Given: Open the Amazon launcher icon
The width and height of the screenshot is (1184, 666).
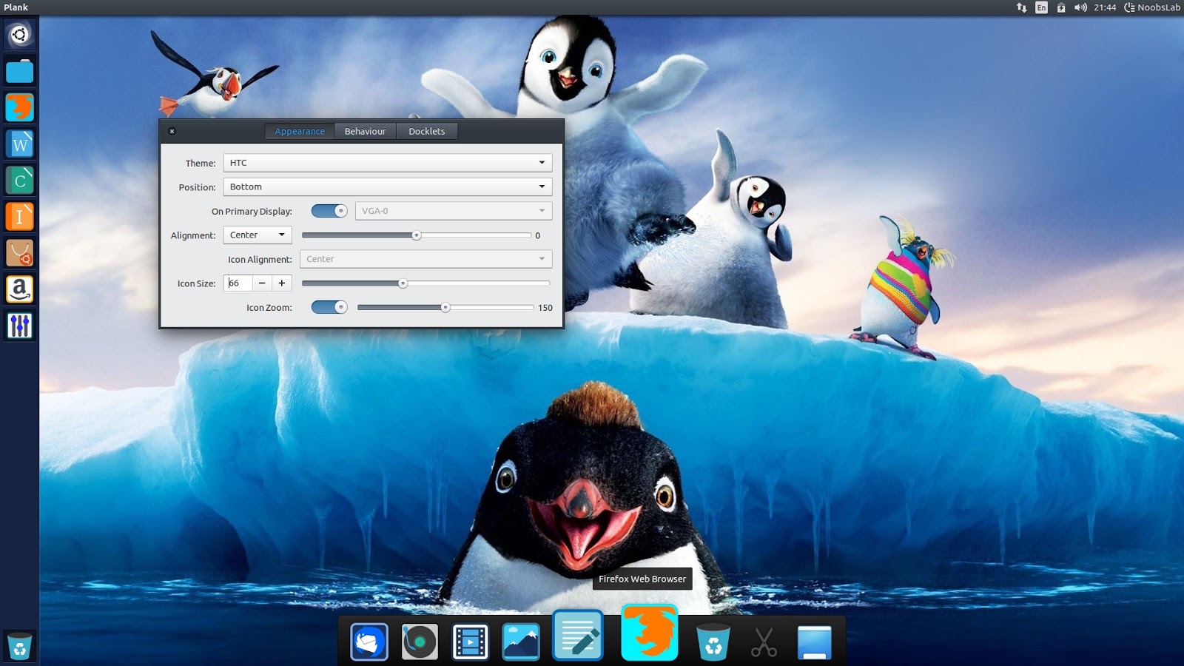Looking at the screenshot, I should 20,289.
